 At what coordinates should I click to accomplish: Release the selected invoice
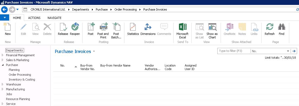point(63,29)
